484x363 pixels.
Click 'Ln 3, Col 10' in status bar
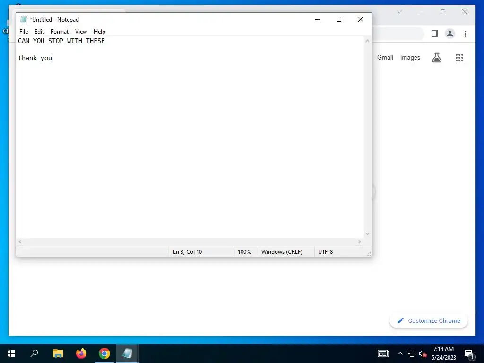(187, 252)
